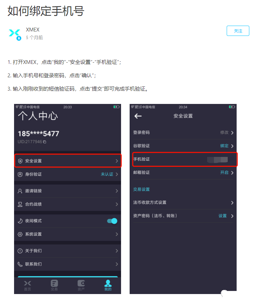262x306 pixels.
Task: Click the shield icon beside 安全设置
Action: [20, 161]
